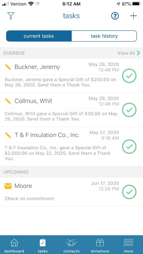Select the current tasks tab

tap(39, 36)
